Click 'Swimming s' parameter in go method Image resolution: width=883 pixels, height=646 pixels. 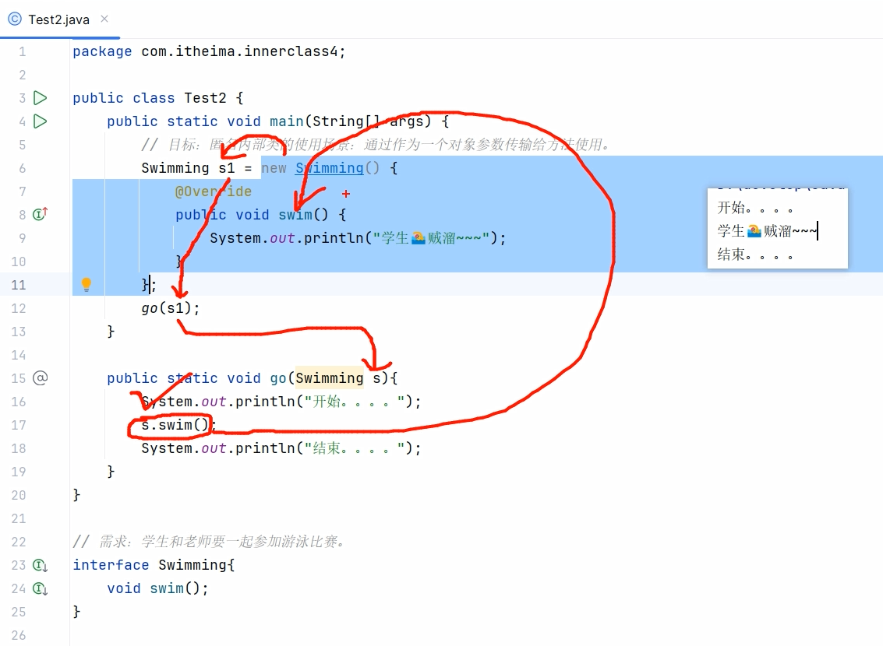tap(338, 377)
